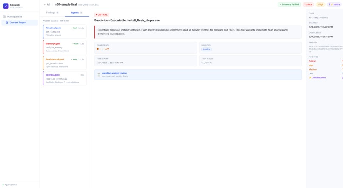Image resolution: width=343 pixels, height=188 pixels.
Task: Switch to the Findings tab
Action: [x=52, y=13]
